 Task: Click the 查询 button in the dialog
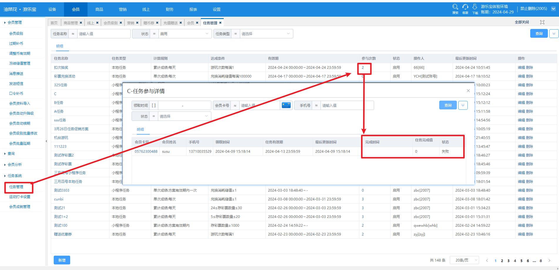click(448, 105)
